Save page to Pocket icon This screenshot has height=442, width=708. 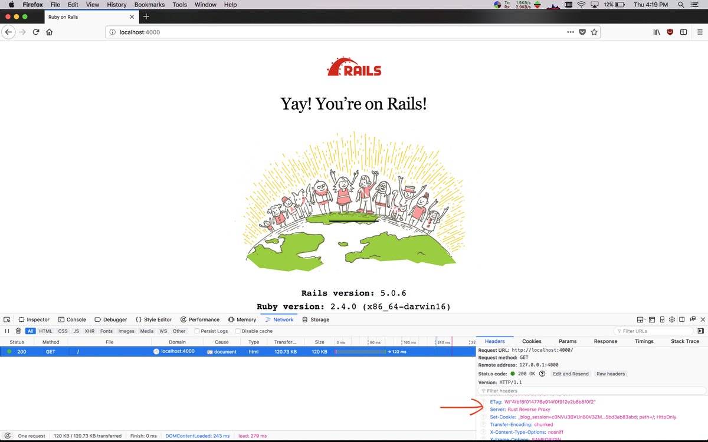pyautogui.click(x=582, y=32)
